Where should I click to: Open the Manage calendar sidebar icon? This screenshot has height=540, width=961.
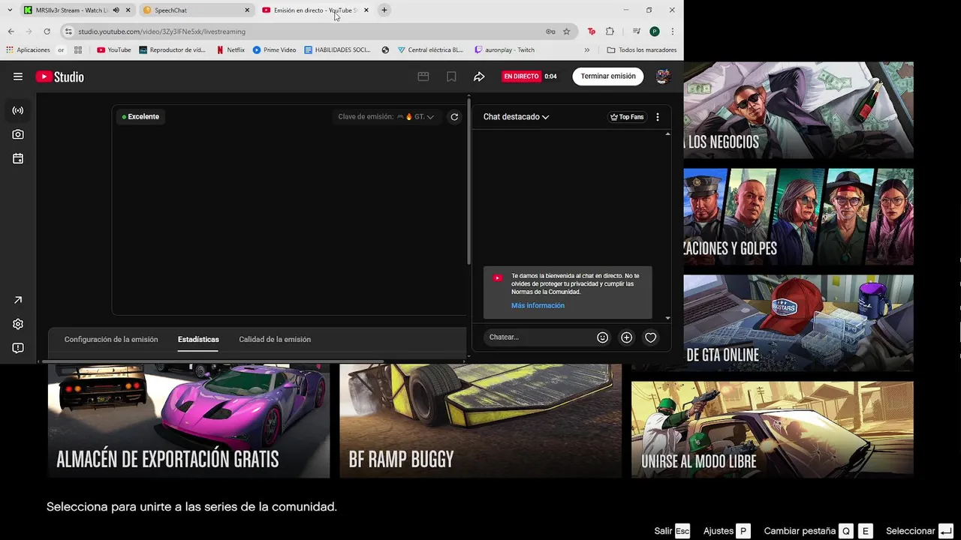(18, 158)
